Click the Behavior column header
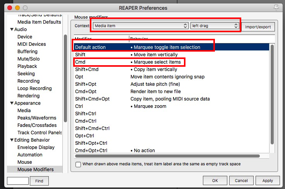The width and height of the screenshot is (285, 189). tap(202, 39)
